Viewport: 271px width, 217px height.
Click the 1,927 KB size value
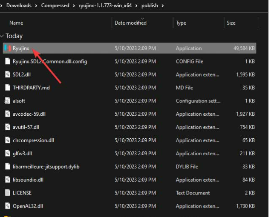point(245,114)
